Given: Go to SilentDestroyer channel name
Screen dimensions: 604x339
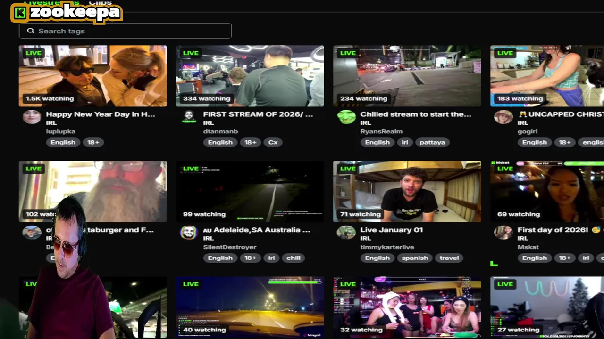Looking at the screenshot, I should [229, 247].
